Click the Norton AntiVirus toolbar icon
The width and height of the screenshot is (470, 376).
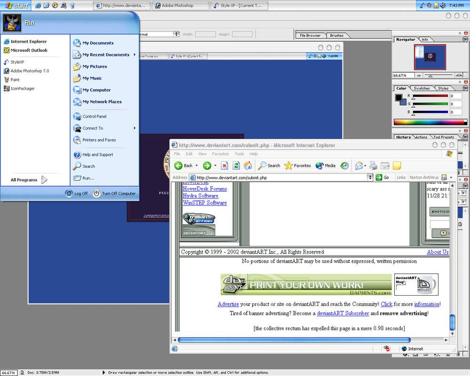coord(444,178)
